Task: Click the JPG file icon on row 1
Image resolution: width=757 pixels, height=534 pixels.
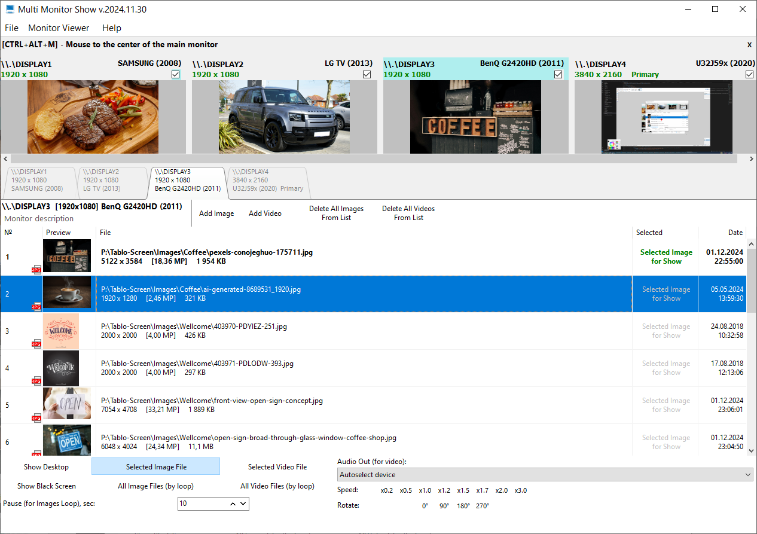Action: pyautogui.click(x=36, y=270)
